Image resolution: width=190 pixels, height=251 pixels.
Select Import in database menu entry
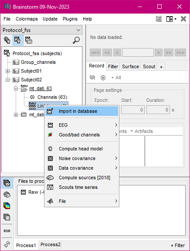coord(81,111)
